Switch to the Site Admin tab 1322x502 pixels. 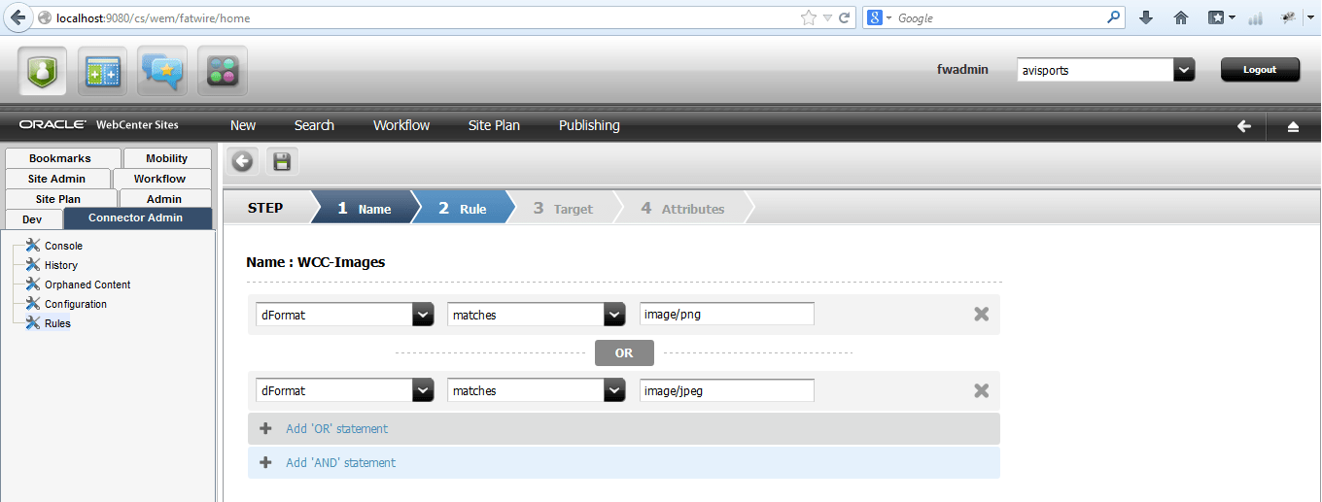point(56,179)
